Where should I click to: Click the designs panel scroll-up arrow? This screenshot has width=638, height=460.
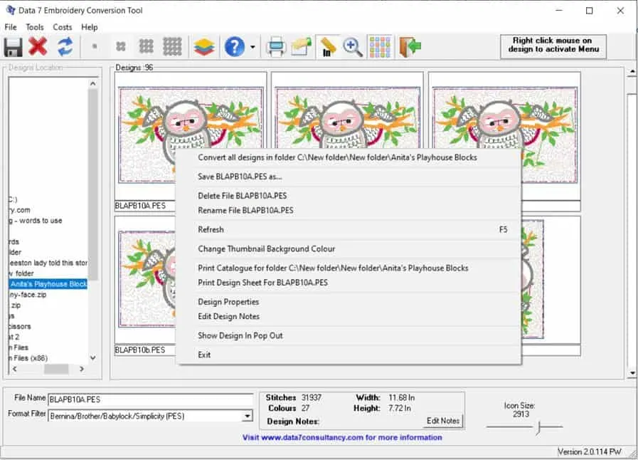click(632, 72)
